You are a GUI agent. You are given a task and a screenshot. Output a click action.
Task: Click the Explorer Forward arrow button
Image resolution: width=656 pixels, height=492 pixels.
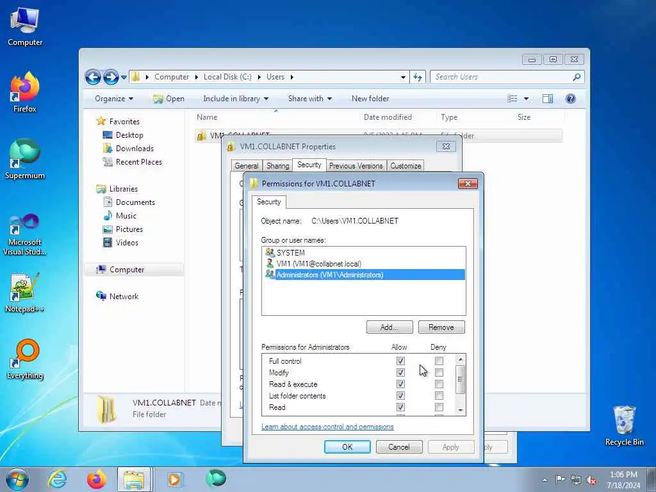(111, 77)
